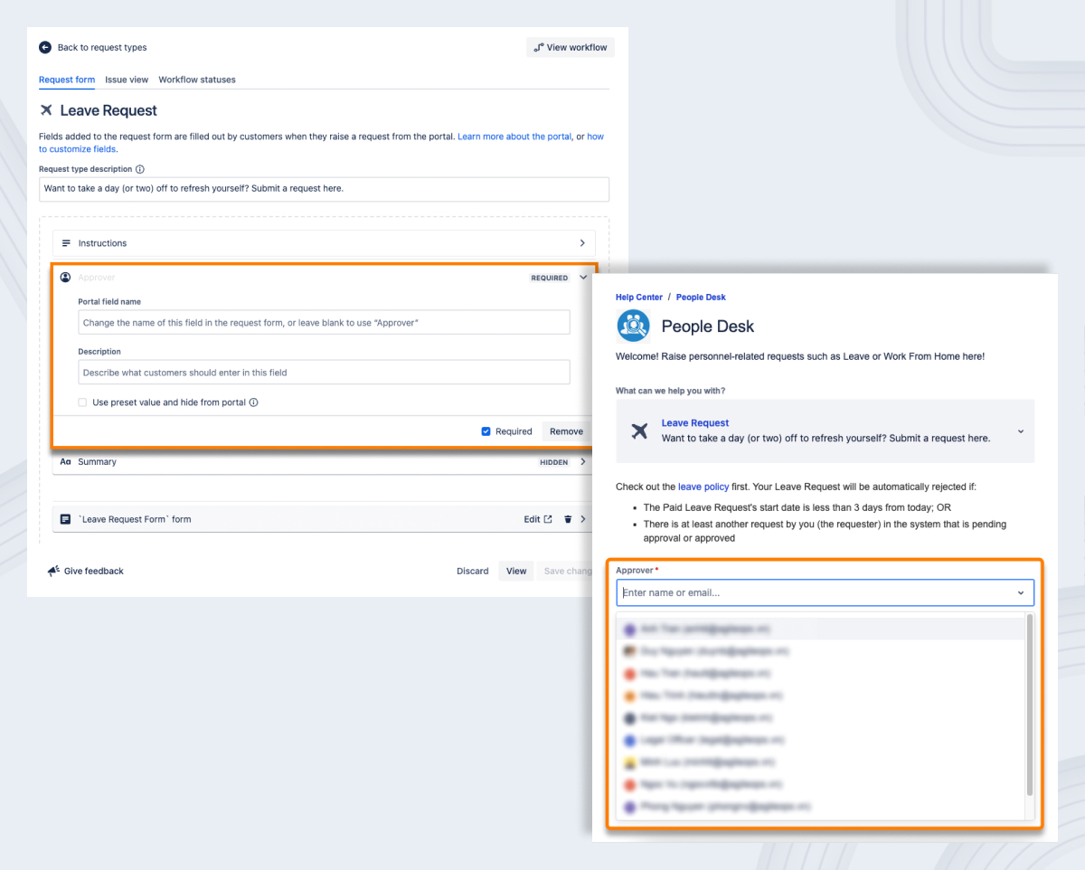Click the Leave Request X-shaped icon
This screenshot has width=1085, height=870.
46,110
